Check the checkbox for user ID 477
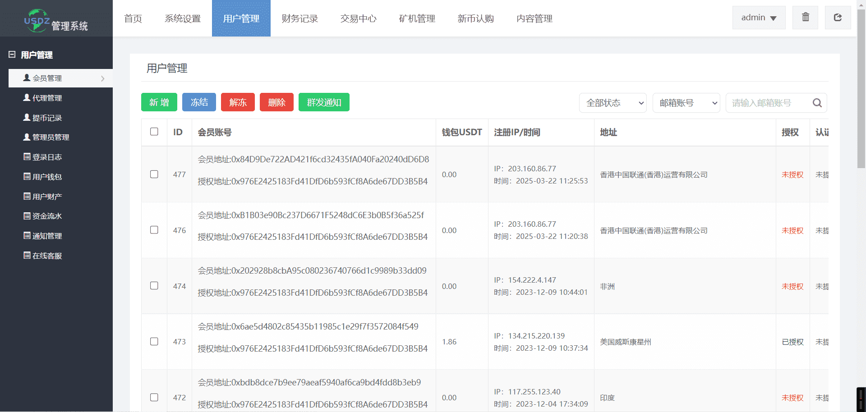 click(x=154, y=174)
